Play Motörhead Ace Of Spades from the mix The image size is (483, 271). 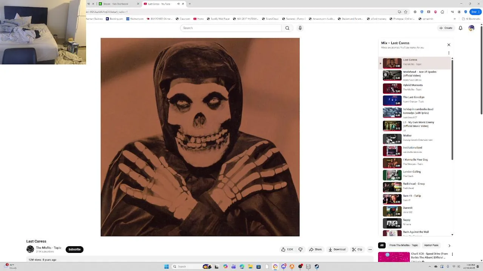pos(415,75)
